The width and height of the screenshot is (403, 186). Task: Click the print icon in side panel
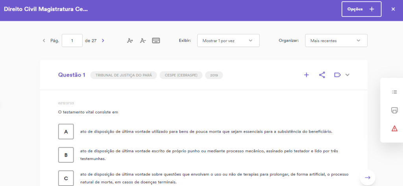[x=394, y=110]
